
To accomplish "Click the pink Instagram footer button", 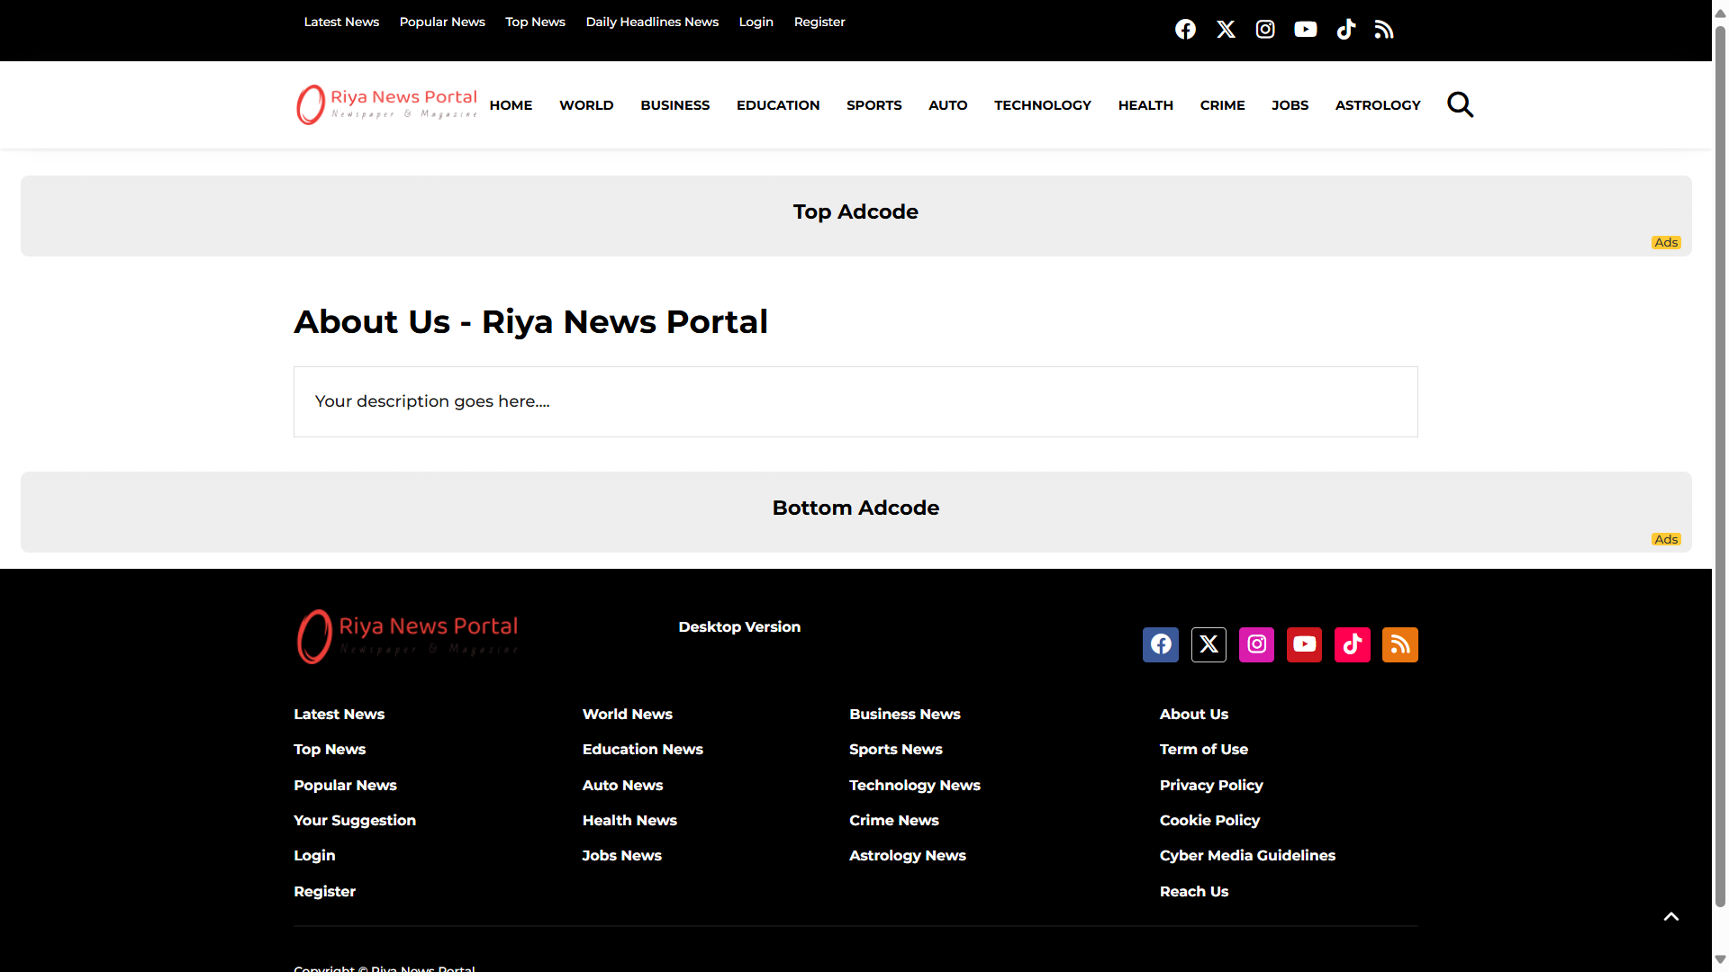I will click(1256, 644).
